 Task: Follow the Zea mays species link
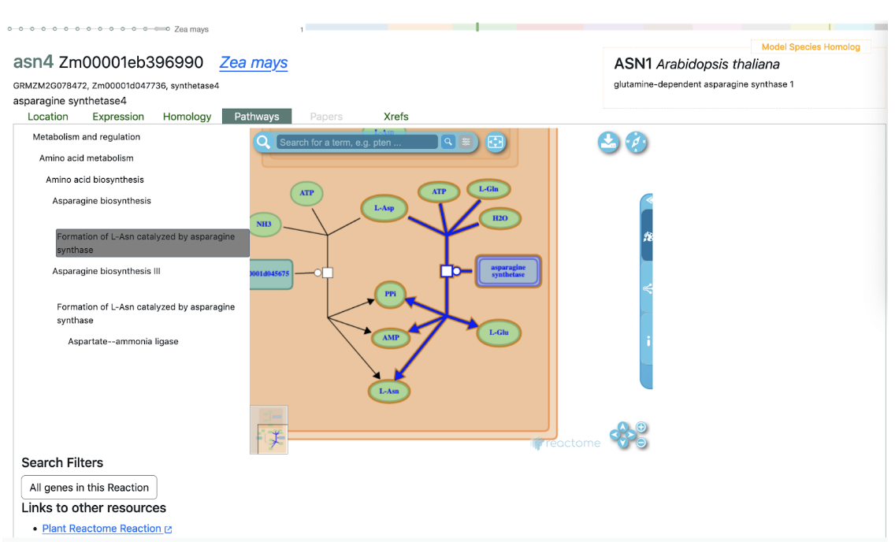tap(253, 63)
